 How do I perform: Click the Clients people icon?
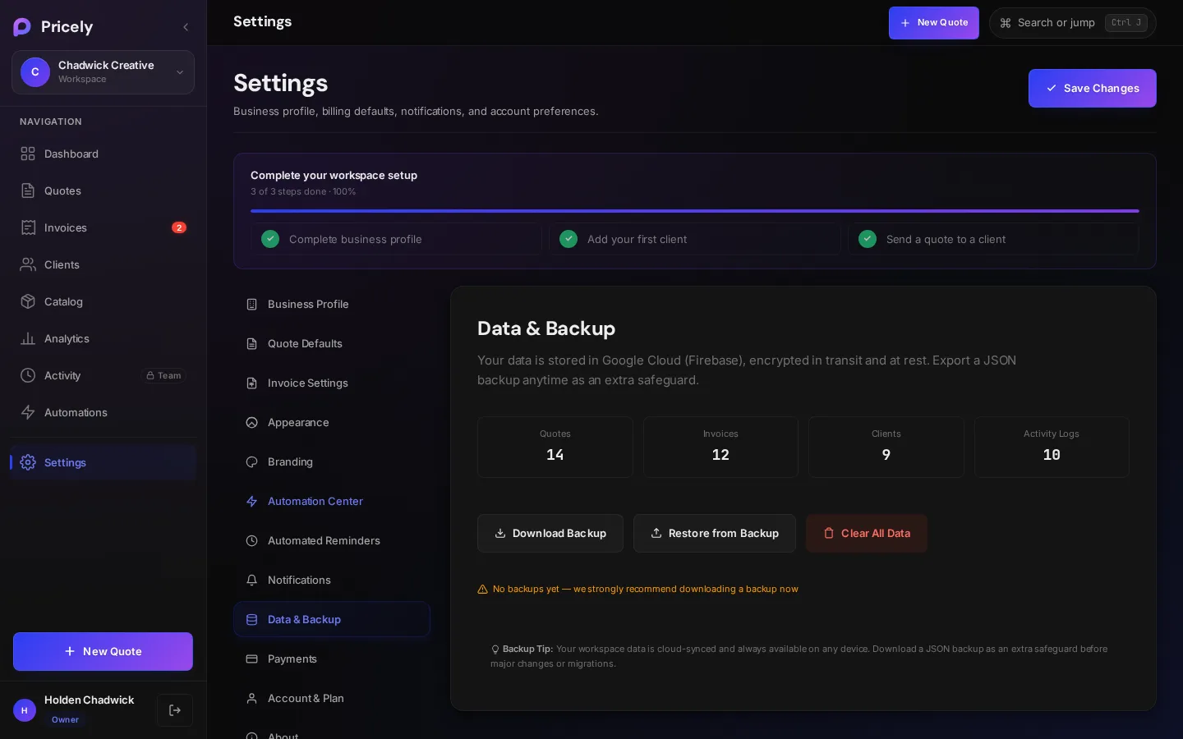pyautogui.click(x=28, y=264)
